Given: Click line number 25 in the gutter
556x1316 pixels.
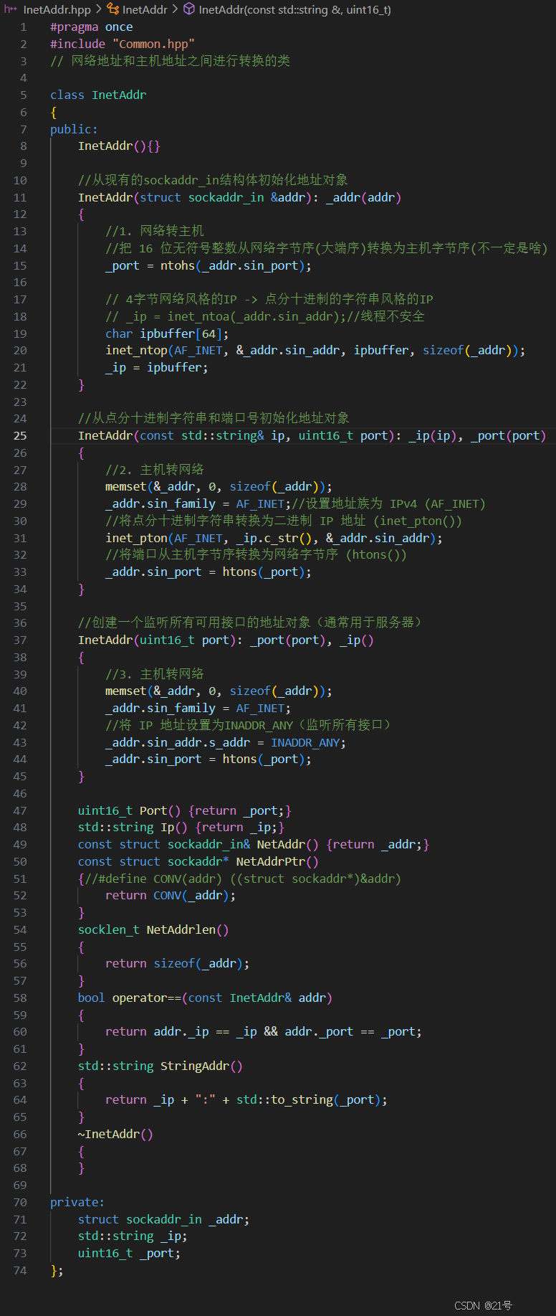Looking at the screenshot, I should (x=20, y=435).
